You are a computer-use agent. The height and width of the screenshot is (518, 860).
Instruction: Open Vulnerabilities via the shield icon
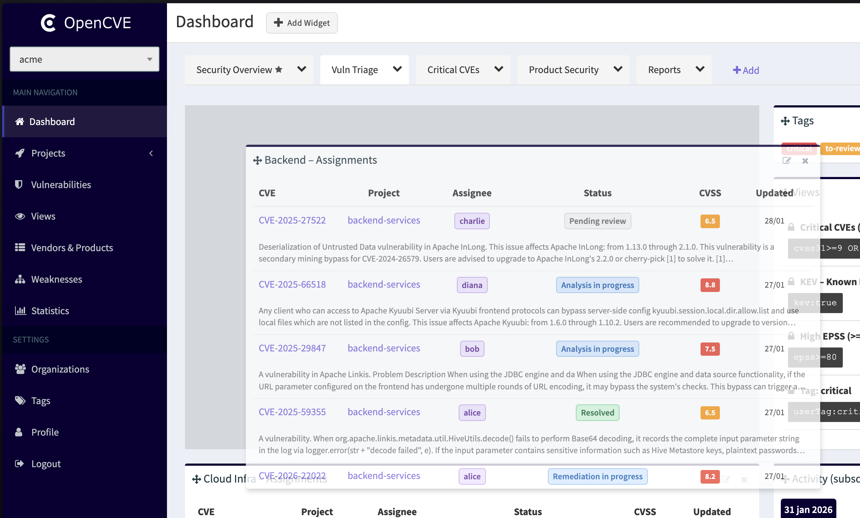point(19,184)
